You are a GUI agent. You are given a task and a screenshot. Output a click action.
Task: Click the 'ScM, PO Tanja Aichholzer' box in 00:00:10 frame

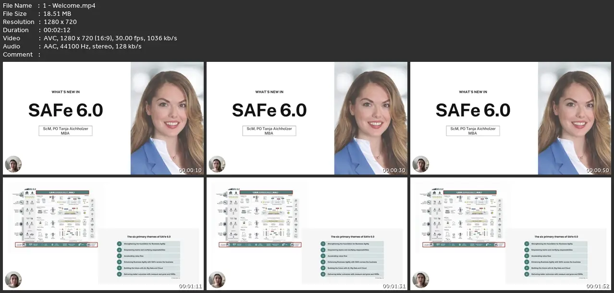(x=65, y=130)
